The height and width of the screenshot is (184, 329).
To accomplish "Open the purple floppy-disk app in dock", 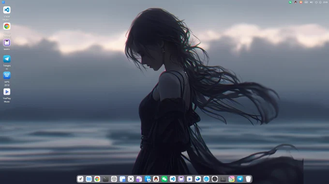I will [181, 179].
